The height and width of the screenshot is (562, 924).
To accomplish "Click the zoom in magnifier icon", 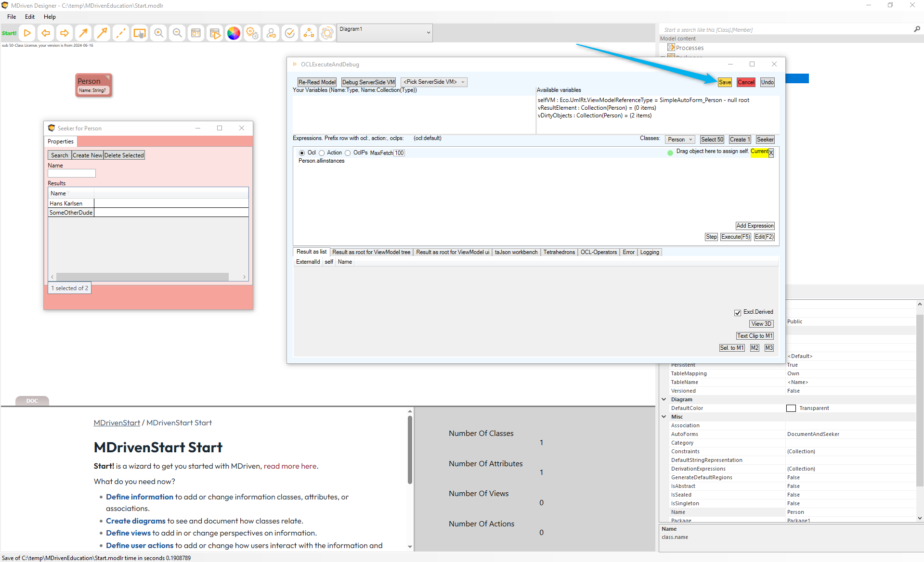I will point(158,33).
